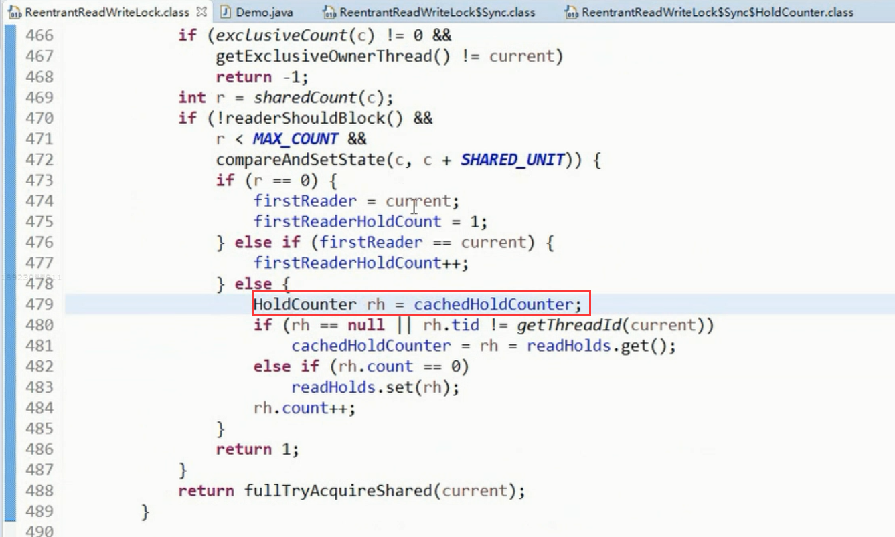Close the ReentrantReadWriteLock.class tab
895x537 pixels.
coord(201,12)
